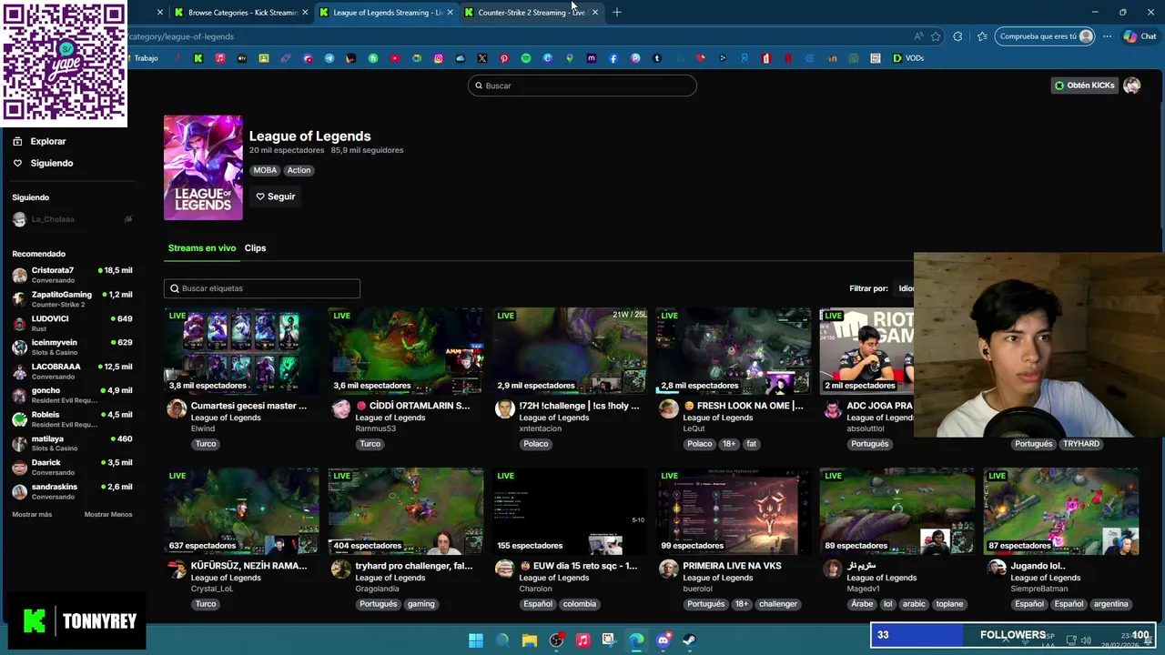Open the YouTube bookmark icon
Screen dimensions: 1165x655
[395, 58]
